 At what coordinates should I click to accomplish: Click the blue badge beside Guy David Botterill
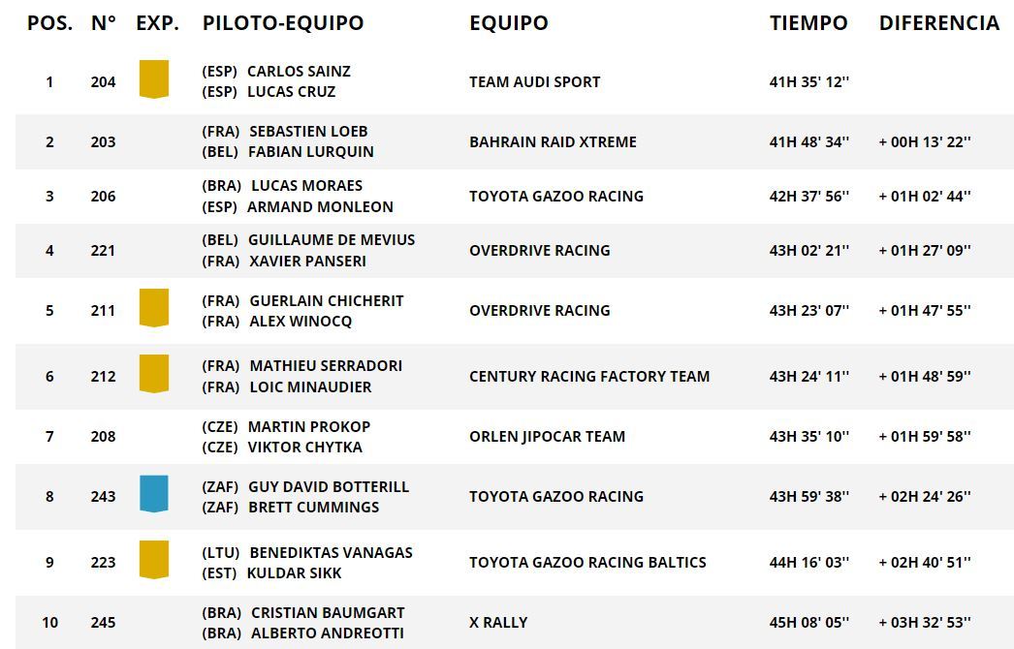[153, 493]
